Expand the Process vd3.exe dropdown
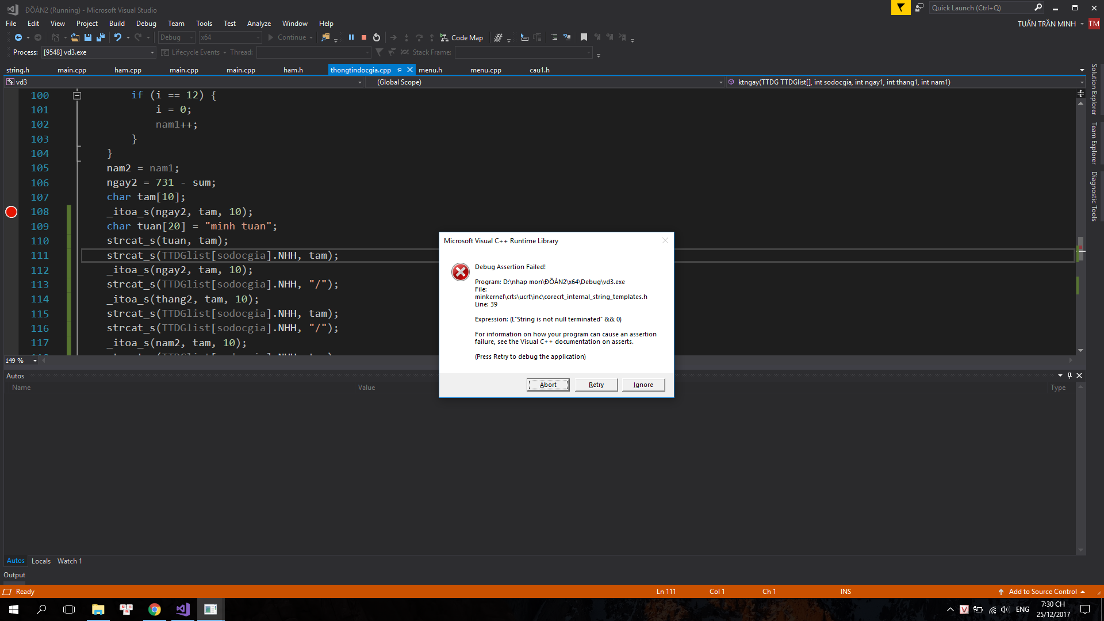 pyautogui.click(x=152, y=52)
